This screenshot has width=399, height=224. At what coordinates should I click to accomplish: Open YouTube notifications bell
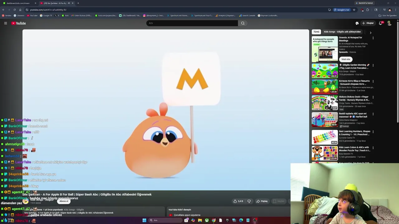pyautogui.click(x=381, y=23)
